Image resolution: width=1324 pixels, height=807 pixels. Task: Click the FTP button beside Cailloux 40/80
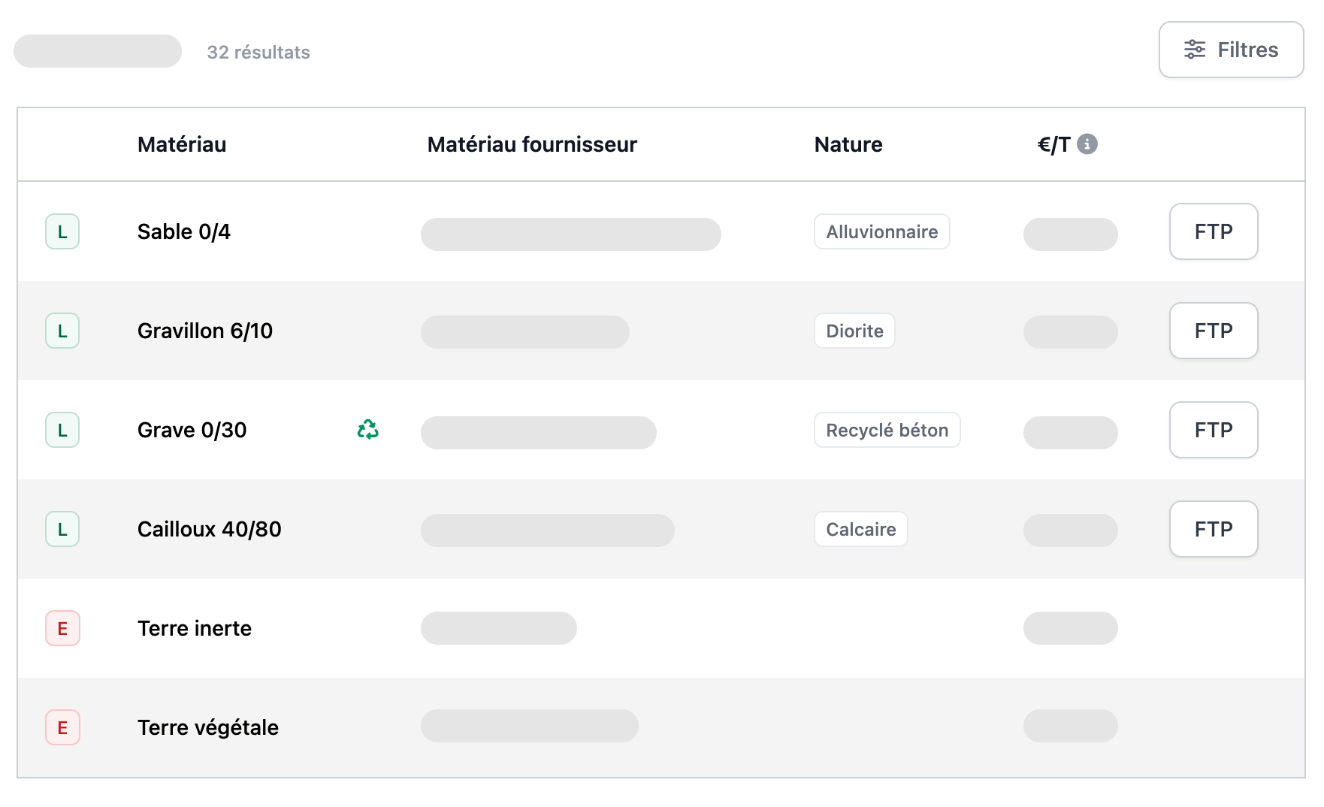point(1213,529)
